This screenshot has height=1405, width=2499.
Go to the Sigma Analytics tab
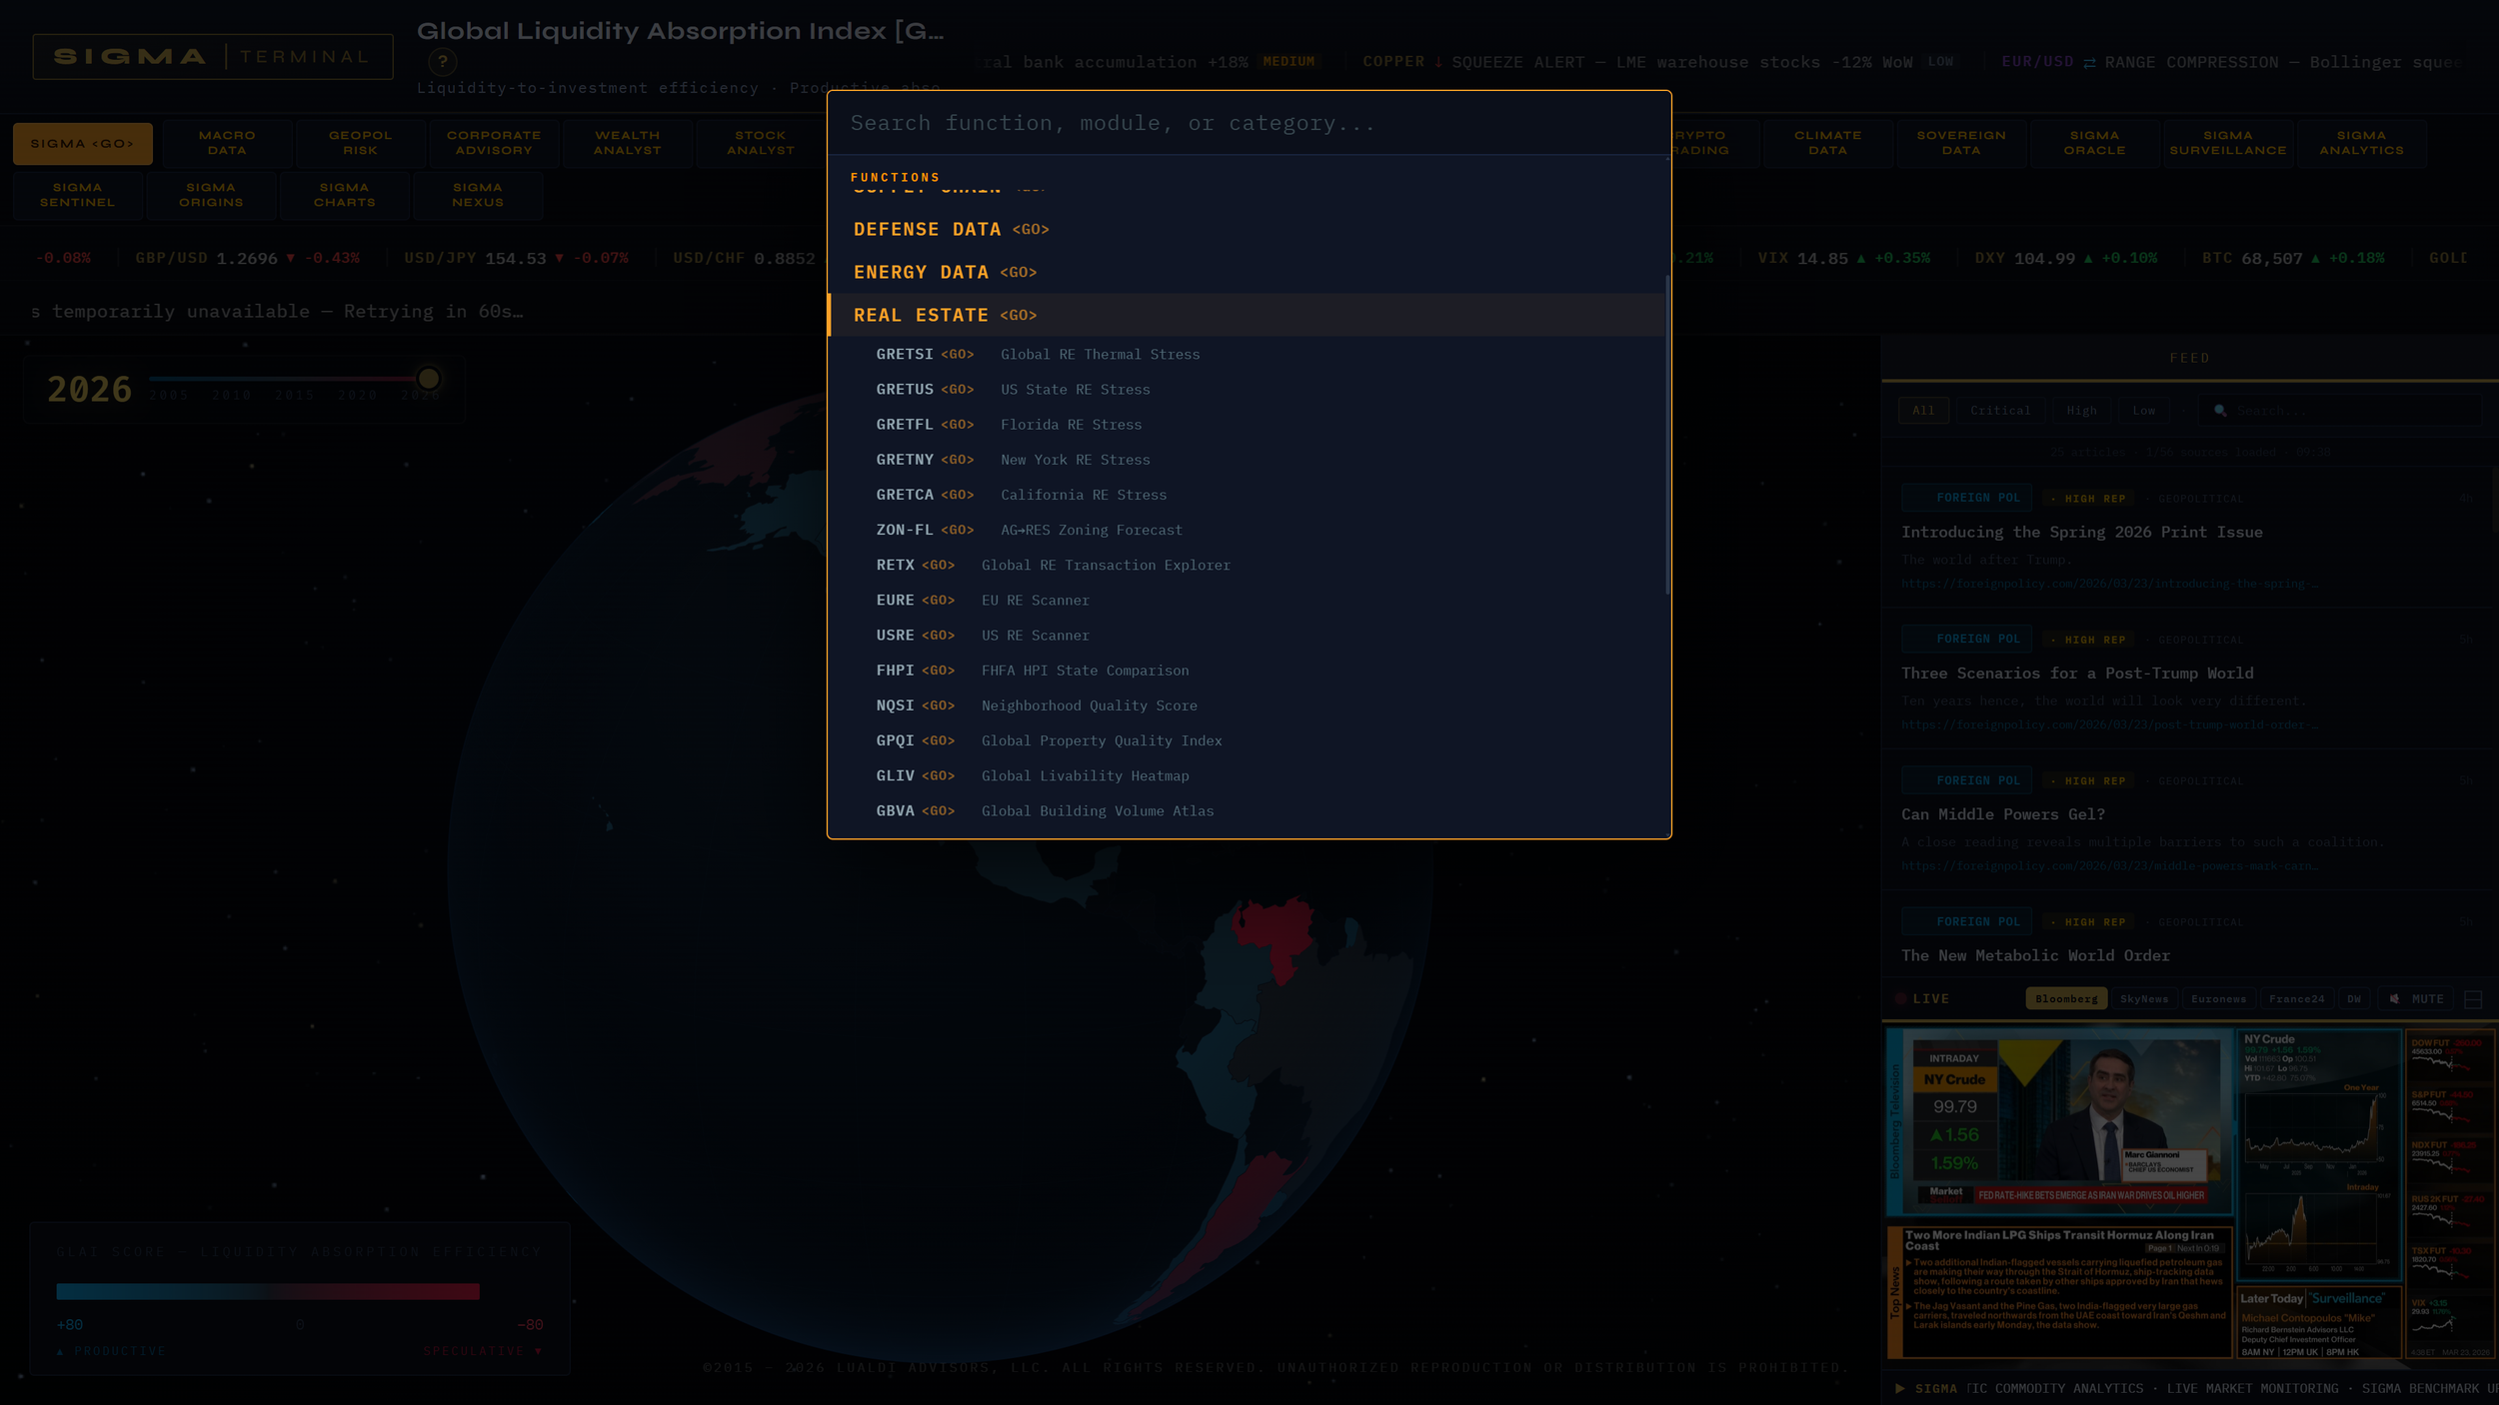2361,143
